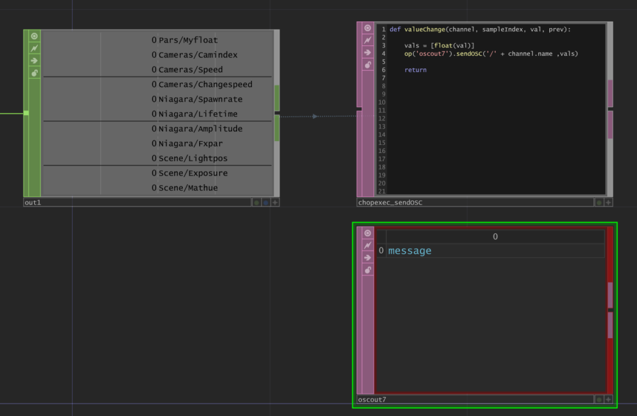Viewport: 637px width, 416px height.
Task: Toggle blue dot flag on out1 node
Action: coord(266,203)
